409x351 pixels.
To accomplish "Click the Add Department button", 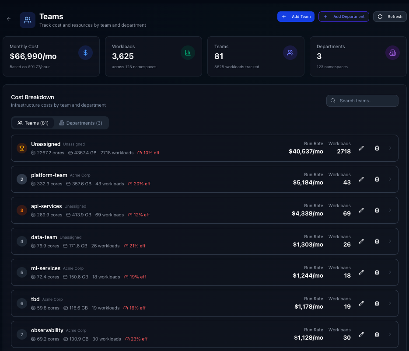I will (x=344, y=17).
